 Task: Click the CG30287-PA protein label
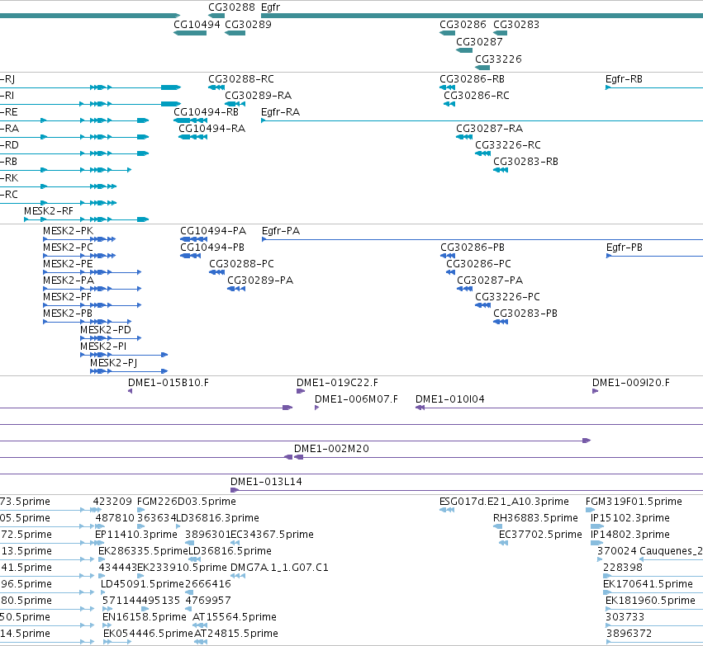pos(490,281)
